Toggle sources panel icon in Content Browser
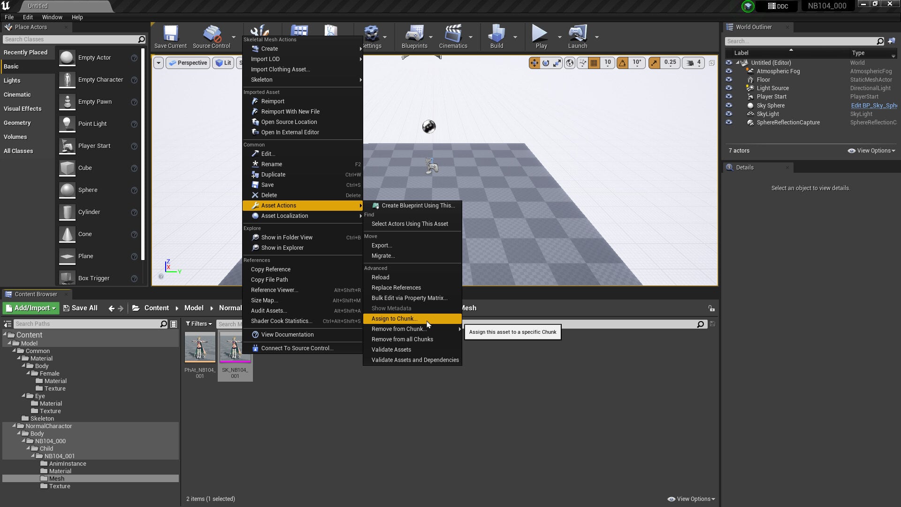The image size is (901, 507). click(8, 324)
